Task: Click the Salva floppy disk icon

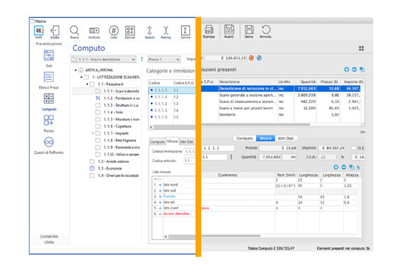Action: click(249, 31)
